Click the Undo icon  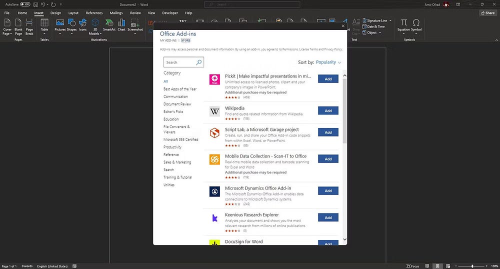43,4
